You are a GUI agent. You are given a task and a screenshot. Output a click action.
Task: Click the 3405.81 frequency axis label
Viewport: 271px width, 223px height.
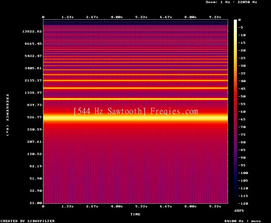click(33, 68)
